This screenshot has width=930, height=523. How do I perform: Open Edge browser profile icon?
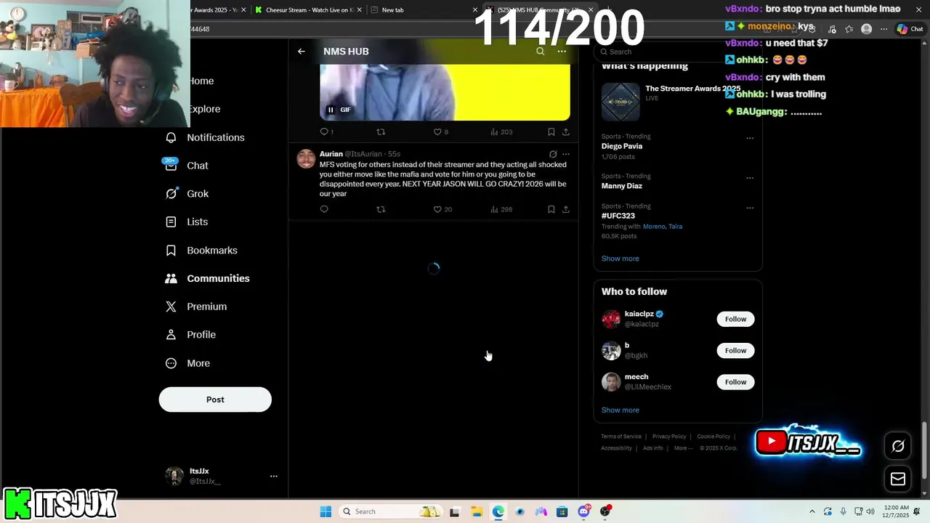point(866,29)
